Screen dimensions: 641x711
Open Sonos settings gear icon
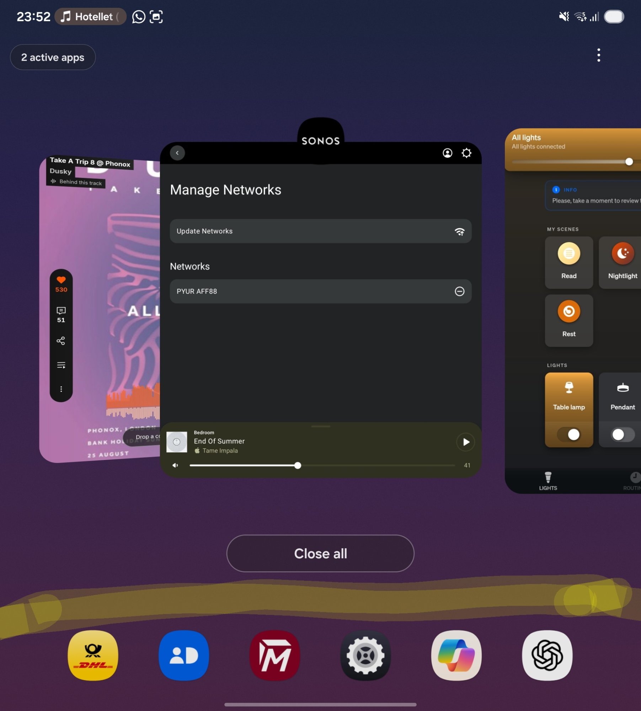tap(466, 153)
